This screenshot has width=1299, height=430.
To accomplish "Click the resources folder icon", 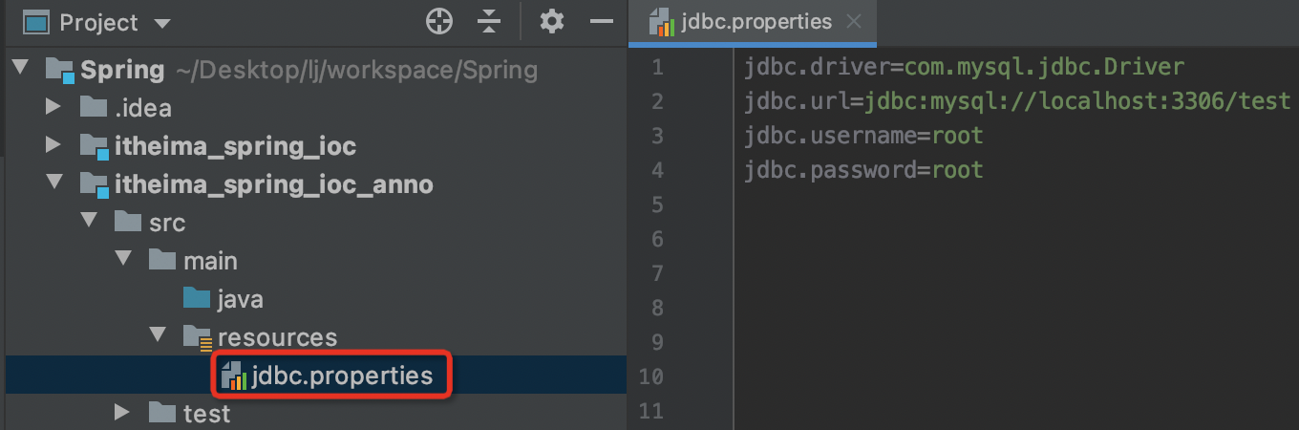I will click(x=199, y=337).
